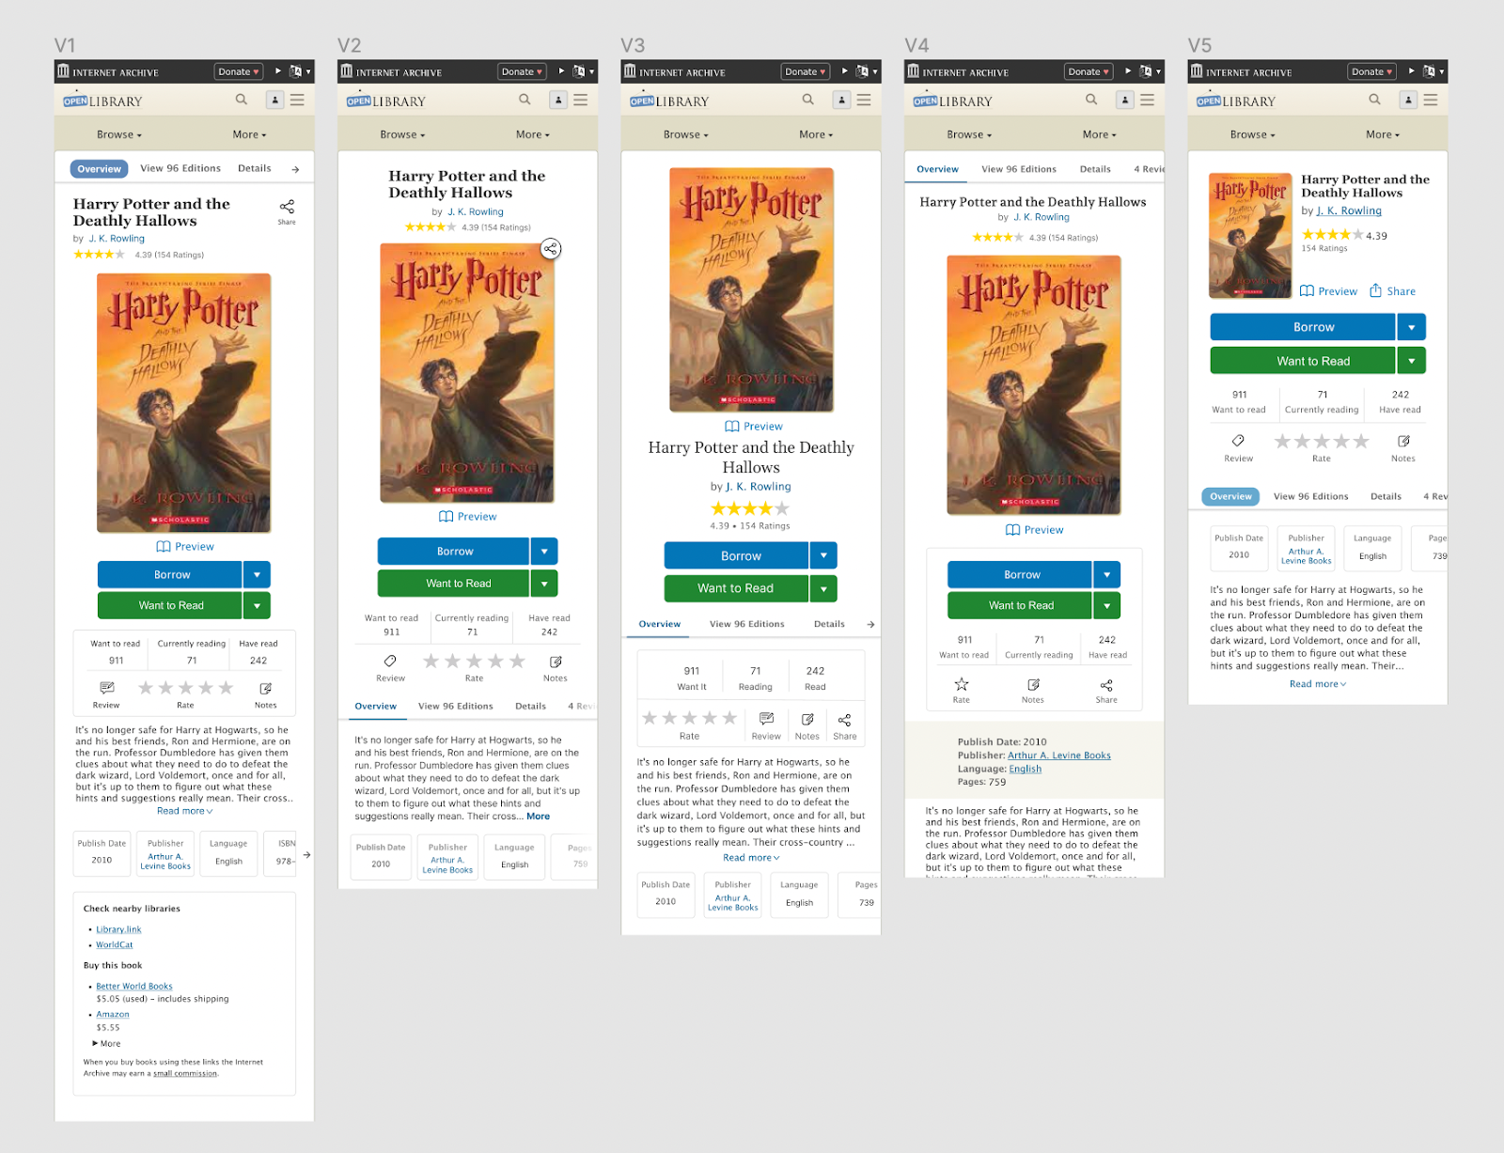Click the round share icon on V2 cover
The width and height of the screenshot is (1504, 1153).
[551, 249]
